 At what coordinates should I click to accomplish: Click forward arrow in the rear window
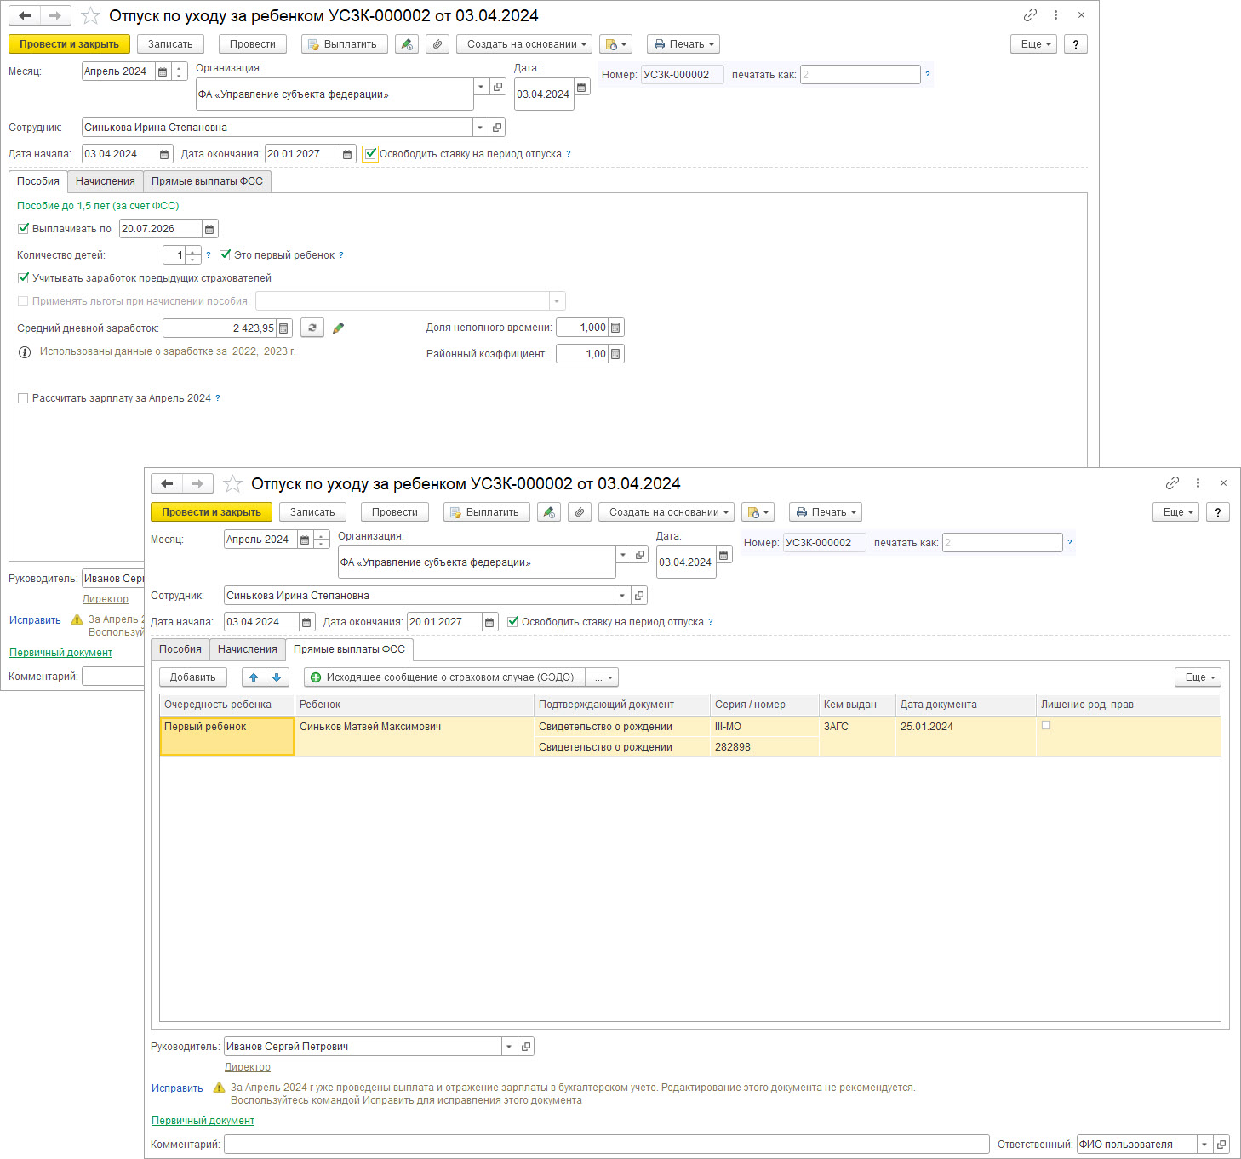click(54, 16)
